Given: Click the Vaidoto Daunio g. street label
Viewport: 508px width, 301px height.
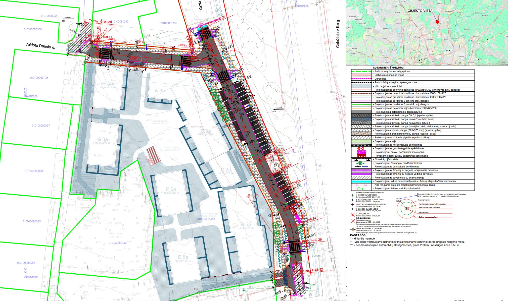Looking at the screenshot, I should (40, 46).
